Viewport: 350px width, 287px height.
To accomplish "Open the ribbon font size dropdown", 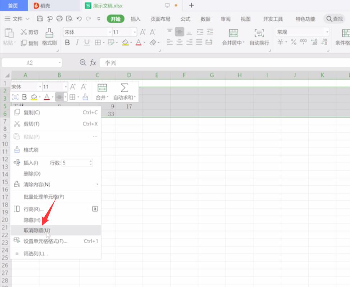I will point(135,32).
